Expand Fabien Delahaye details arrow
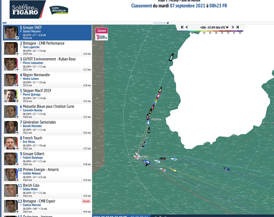274x217 pixels. coord(21,158)
